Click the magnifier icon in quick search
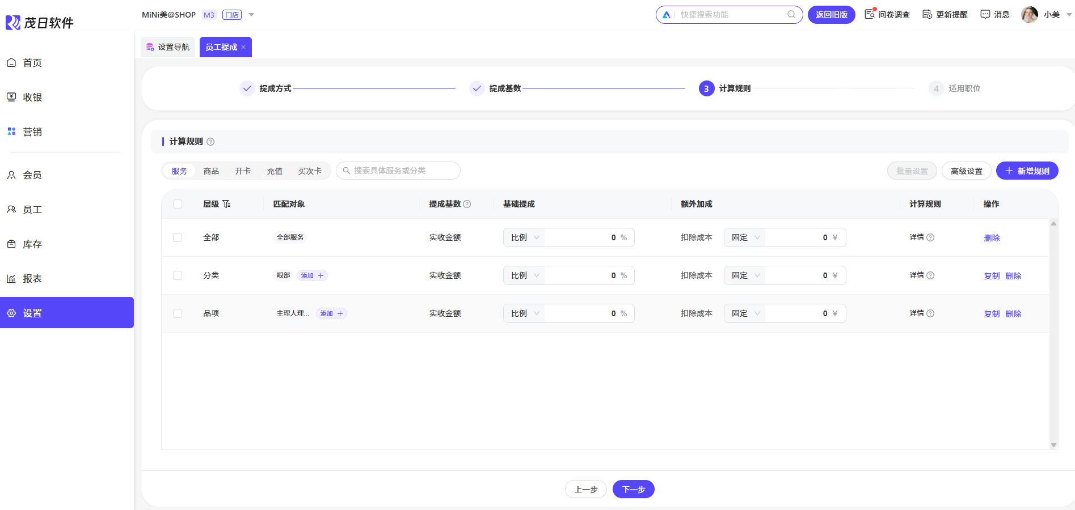Screen dimensions: 1075x510 (x=791, y=15)
